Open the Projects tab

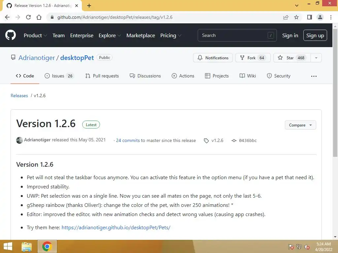point(217,76)
